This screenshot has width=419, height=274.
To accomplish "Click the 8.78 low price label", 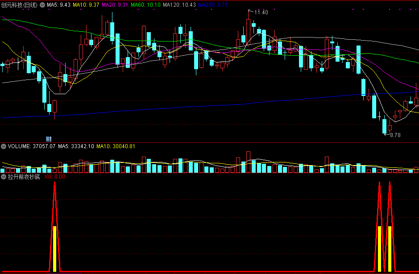I will click(395, 135).
